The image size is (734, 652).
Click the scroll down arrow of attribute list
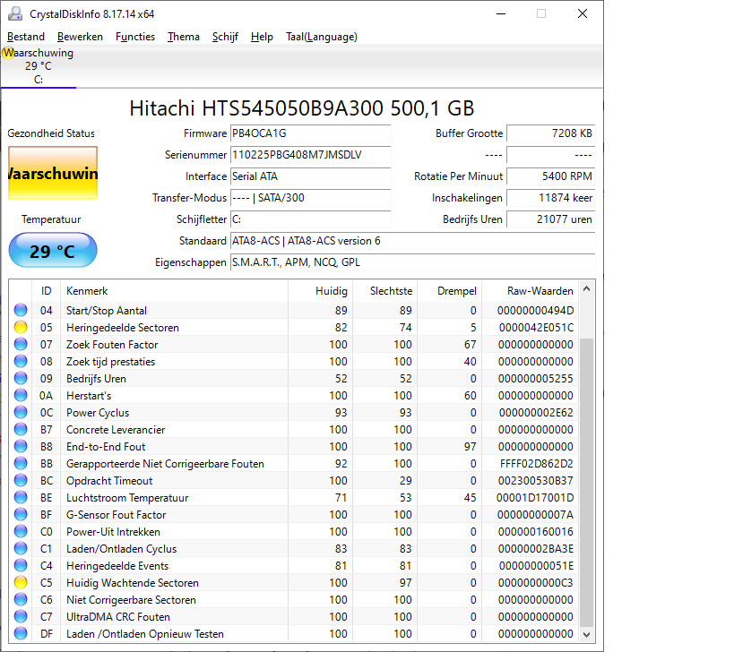tap(587, 634)
